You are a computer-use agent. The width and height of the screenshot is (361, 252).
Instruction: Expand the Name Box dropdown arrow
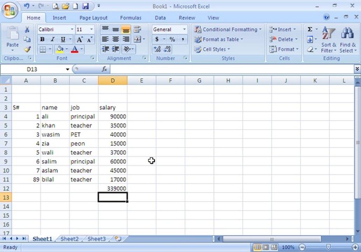coord(68,69)
